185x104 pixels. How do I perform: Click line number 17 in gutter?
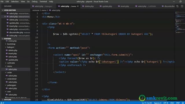pyautogui.click(x=37, y=62)
